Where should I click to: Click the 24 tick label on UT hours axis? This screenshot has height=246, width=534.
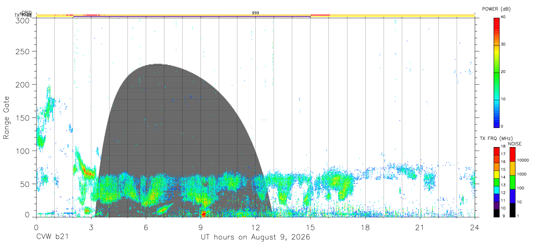(x=475, y=227)
